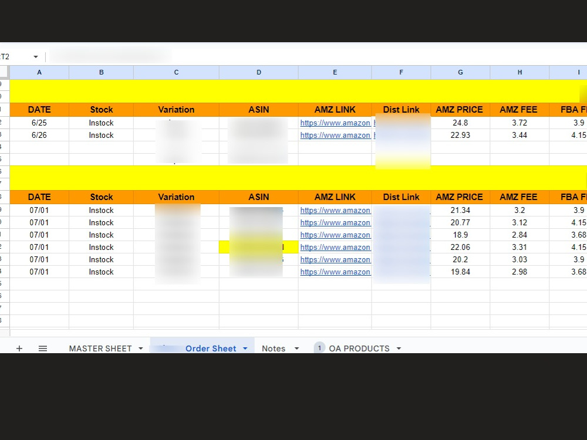Select column G header
Screen dimensions: 587x440
[x=460, y=72]
